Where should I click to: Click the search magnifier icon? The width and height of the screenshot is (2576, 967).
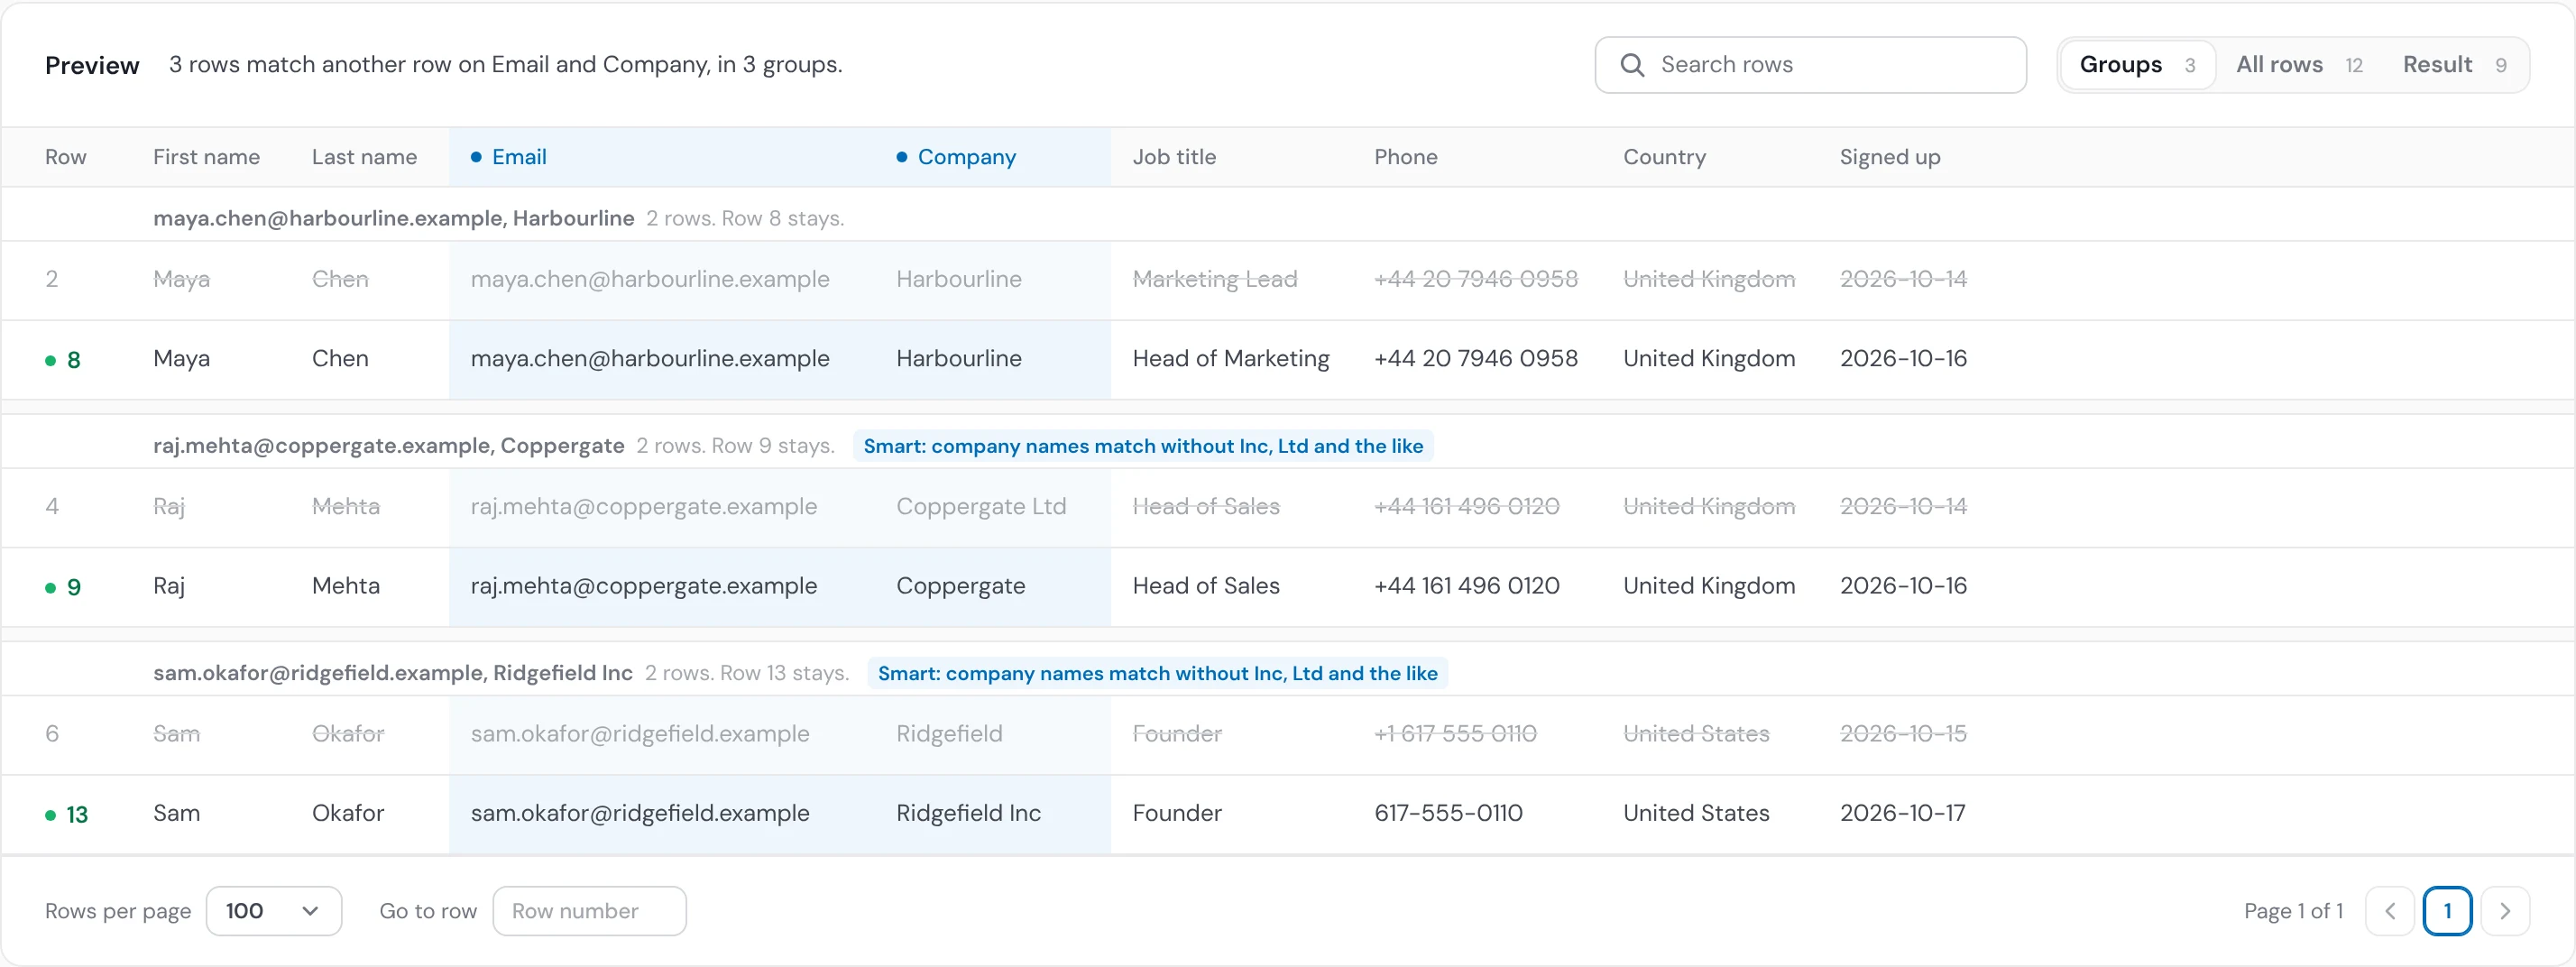coord(1632,65)
